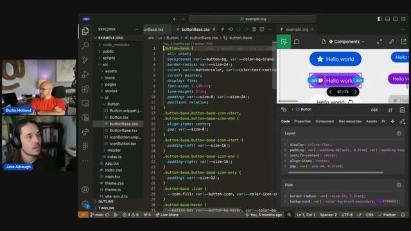
Task: Open the Figma view in the activity bar
Action: click(x=85, y=146)
